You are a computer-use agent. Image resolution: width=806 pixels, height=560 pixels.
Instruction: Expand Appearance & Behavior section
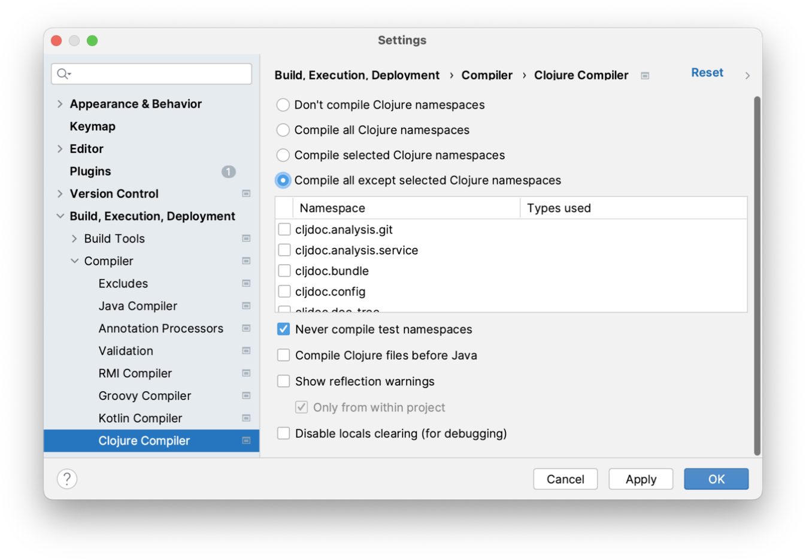tap(60, 104)
